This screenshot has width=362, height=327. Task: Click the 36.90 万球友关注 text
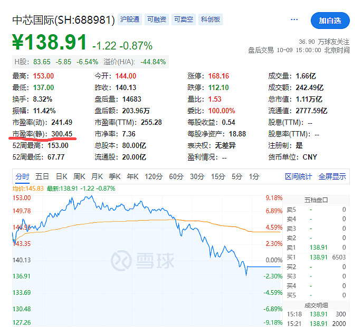(324, 42)
